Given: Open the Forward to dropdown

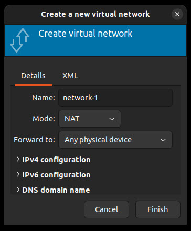Looking at the screenshot, I should pyautogui.click(x=115, y=140).
